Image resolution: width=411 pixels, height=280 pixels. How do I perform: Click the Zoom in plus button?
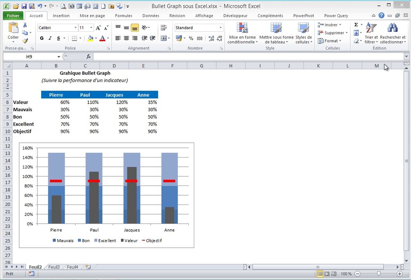click(400, 274)
